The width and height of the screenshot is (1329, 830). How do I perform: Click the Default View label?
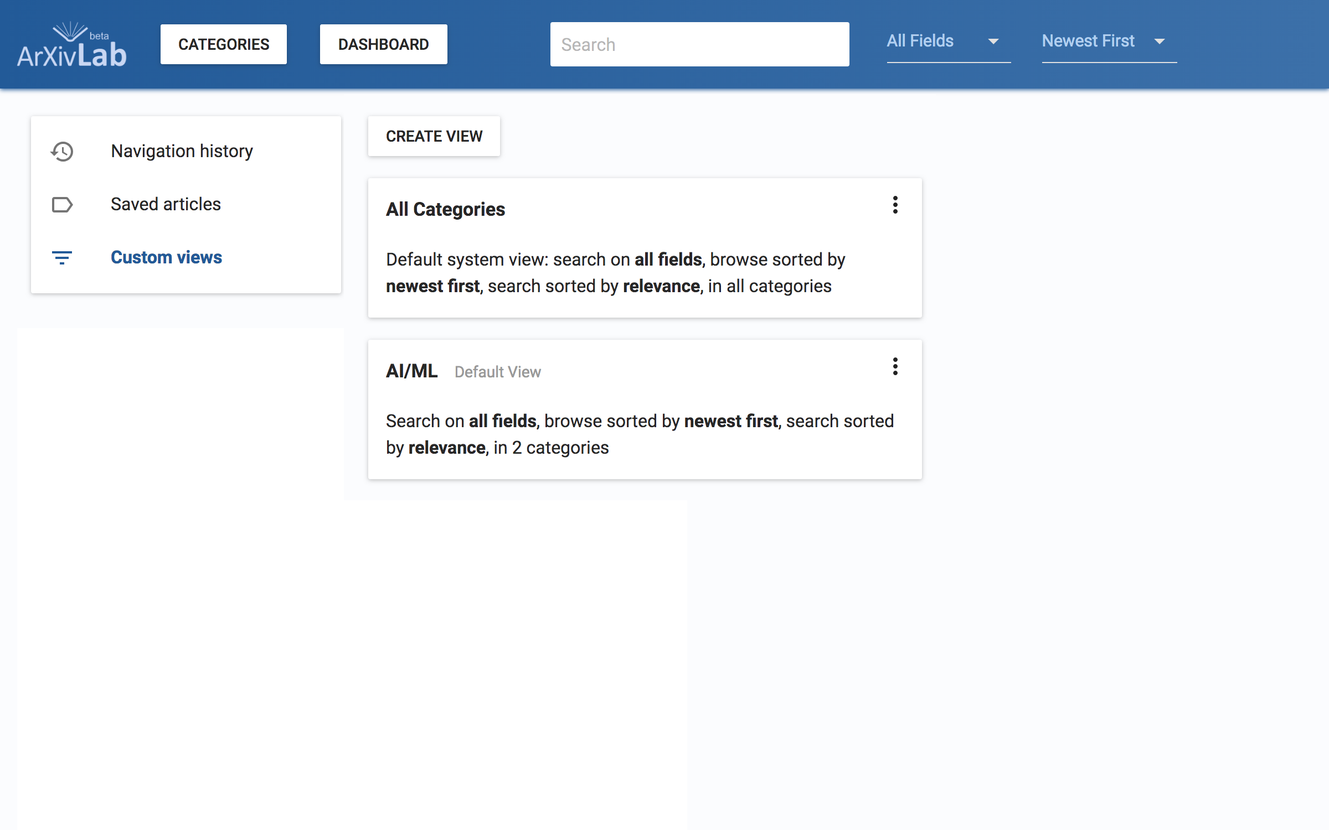[x=498, y=372]
